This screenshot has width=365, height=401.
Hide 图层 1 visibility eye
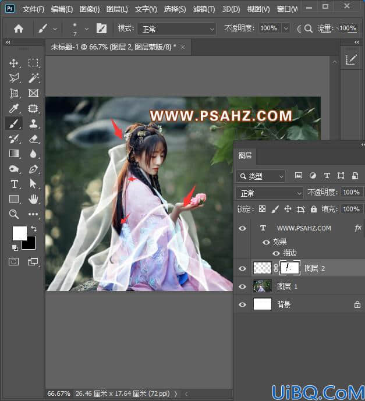pyautogui.click(x=243, y=286)
